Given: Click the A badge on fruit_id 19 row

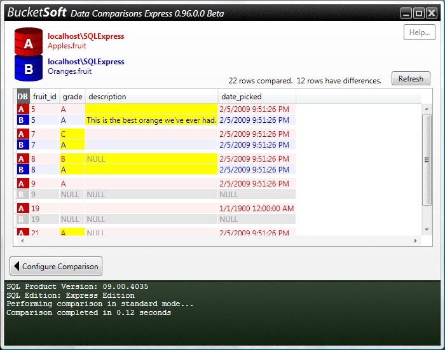Looking at the screenshot, I should tap(23, 208).
